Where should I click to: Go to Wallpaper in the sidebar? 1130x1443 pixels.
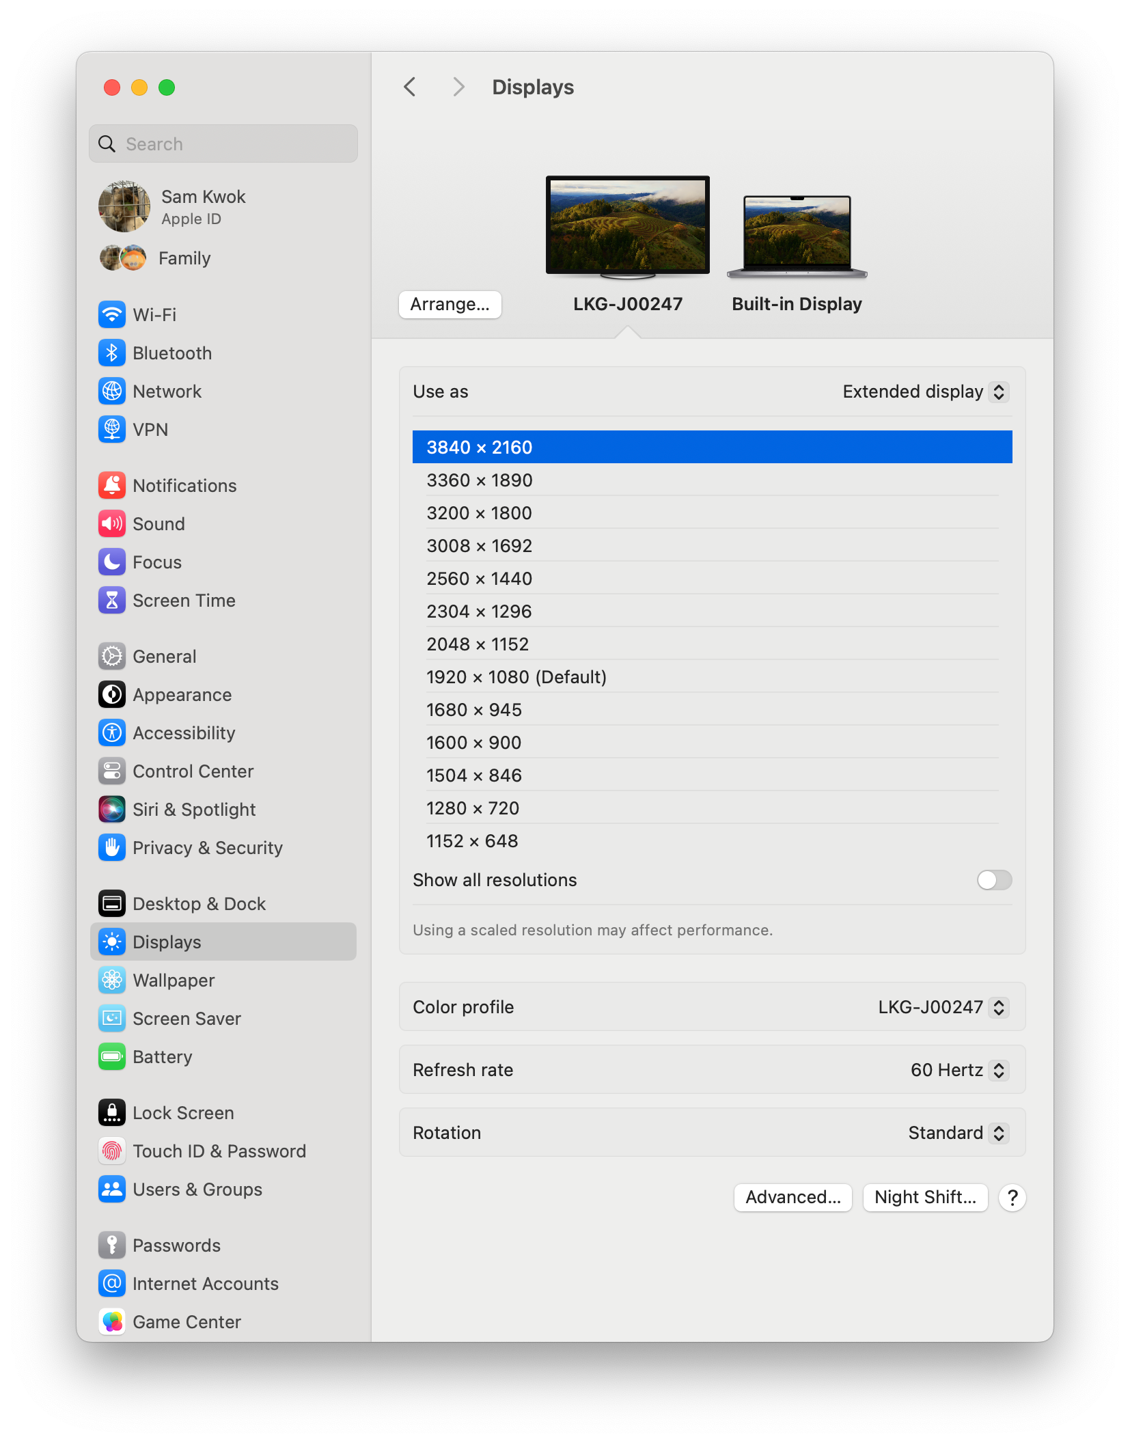tap(174, 980)
